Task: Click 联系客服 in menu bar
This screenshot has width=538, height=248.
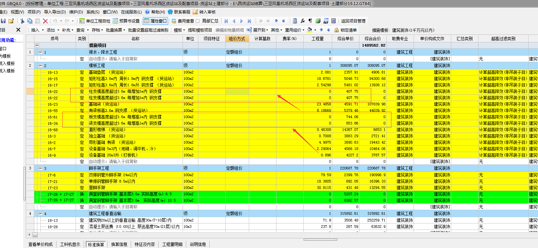Action: [179, 12]
